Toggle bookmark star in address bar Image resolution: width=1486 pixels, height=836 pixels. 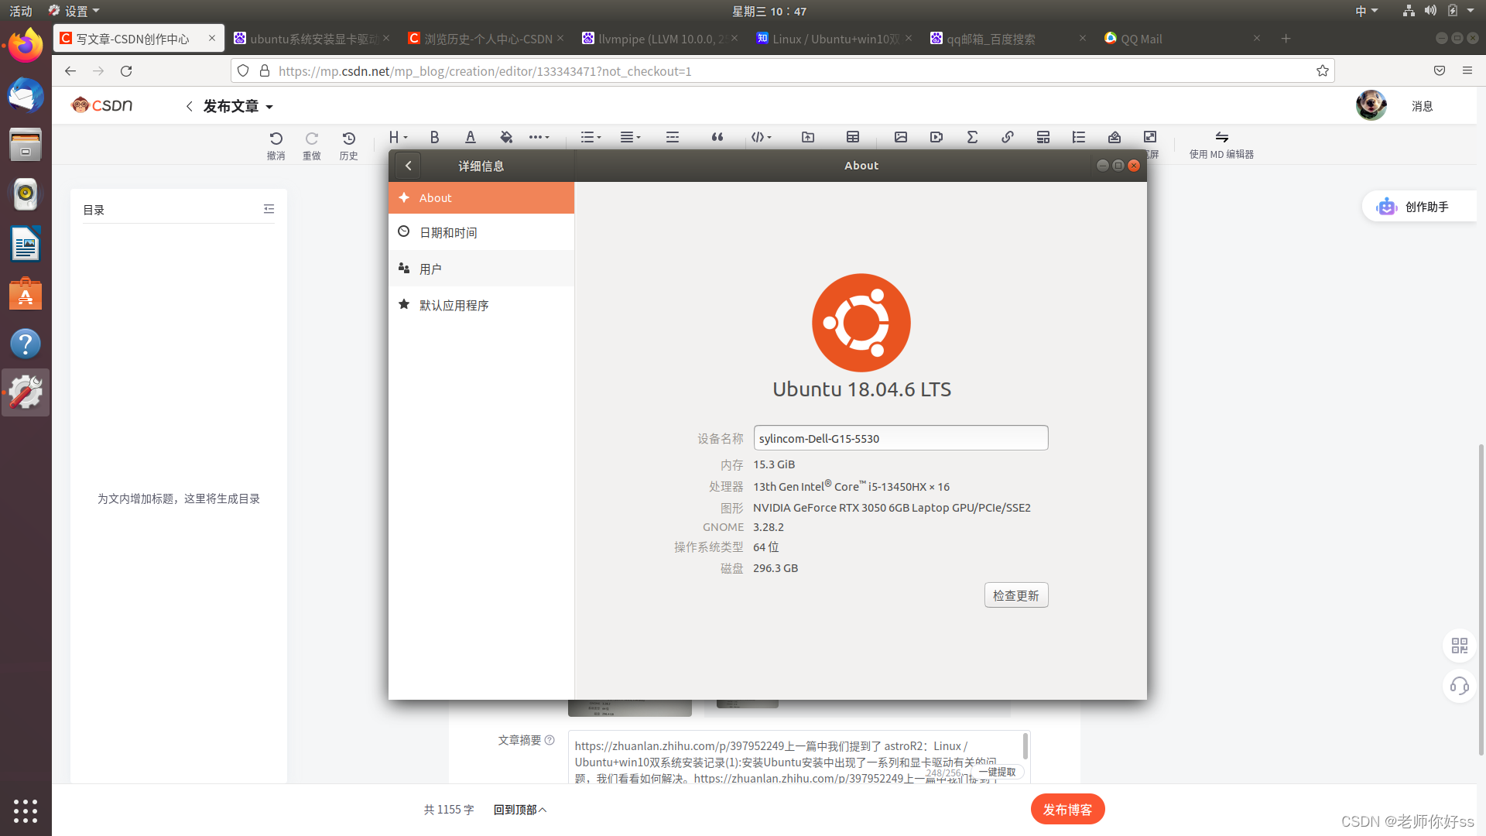(1323, 71)
